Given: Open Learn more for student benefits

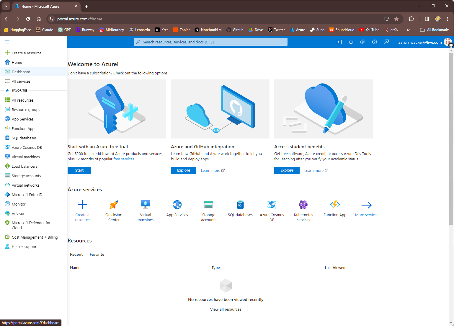Looking at the screenshot, I should (316, 170).
